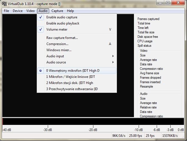This screenshot has width=187, height=141.
Task: Click the Total file size label
Action: 146,32
